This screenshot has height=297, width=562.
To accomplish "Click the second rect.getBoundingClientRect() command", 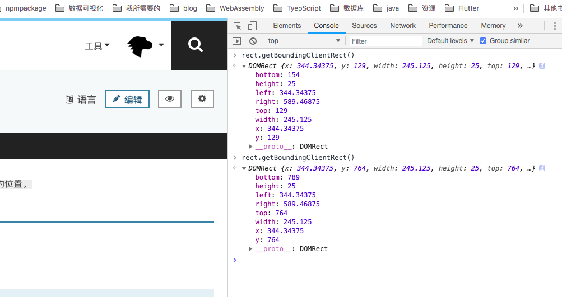I will 298,157.
